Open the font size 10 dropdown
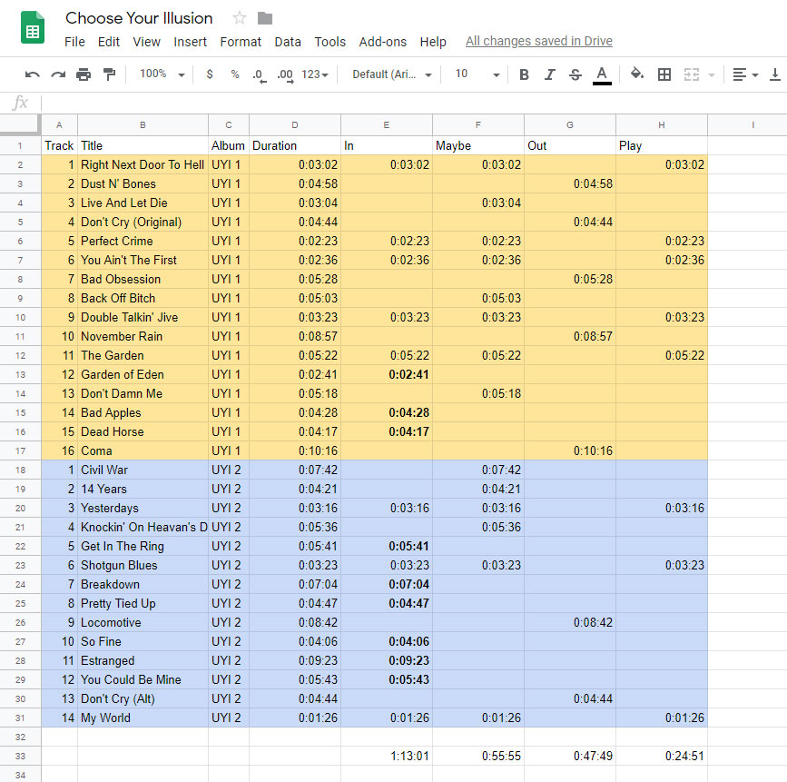Viewport: 787px width, 782px height. 477,74
